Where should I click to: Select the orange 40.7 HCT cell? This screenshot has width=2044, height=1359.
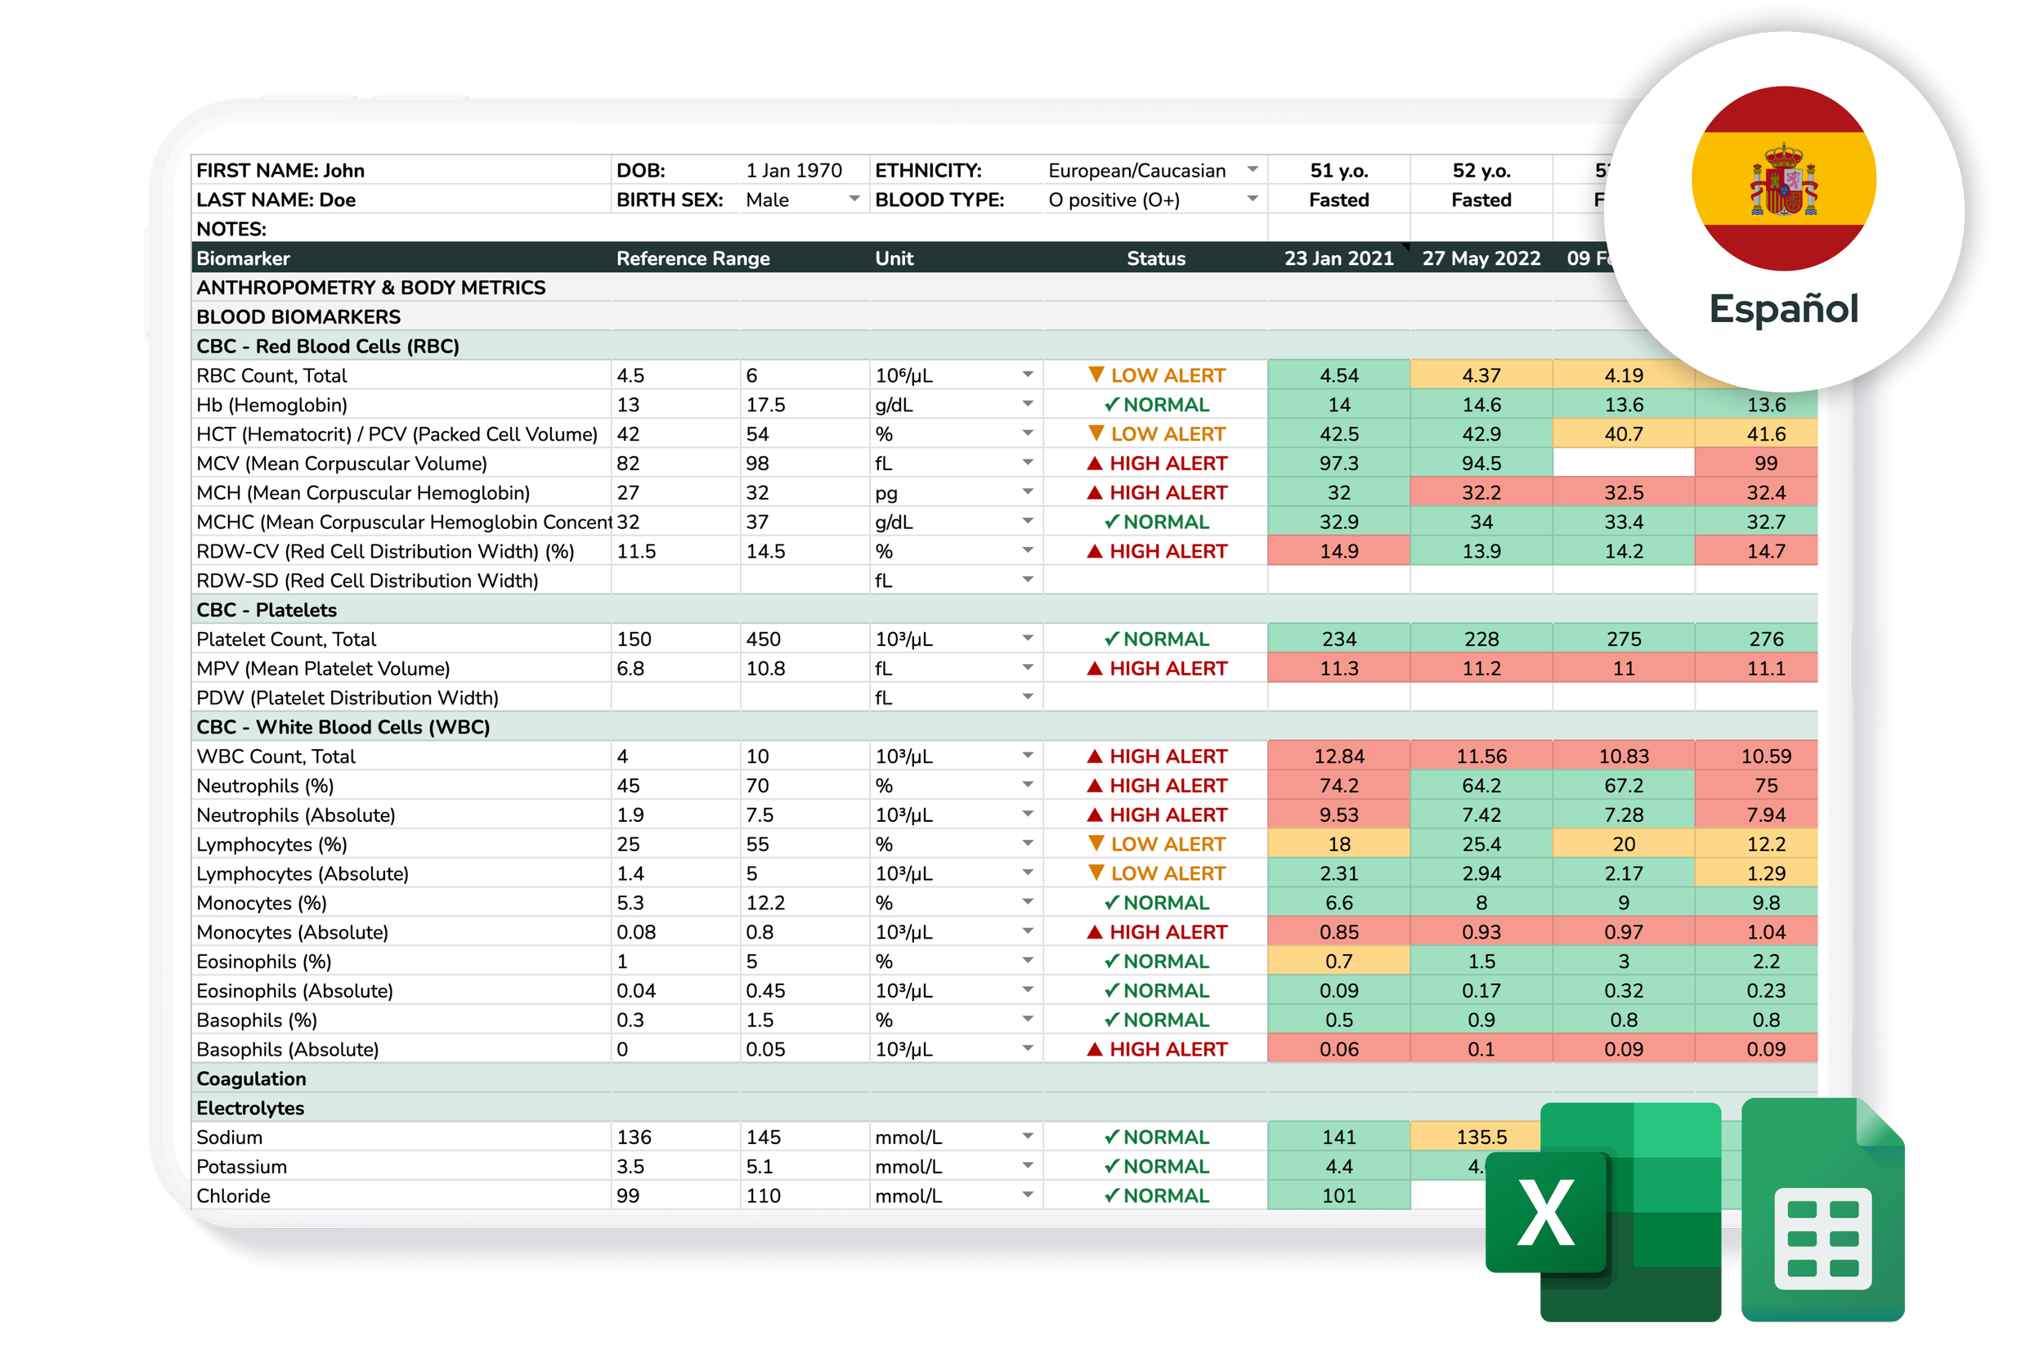[x=1623, y=434]
